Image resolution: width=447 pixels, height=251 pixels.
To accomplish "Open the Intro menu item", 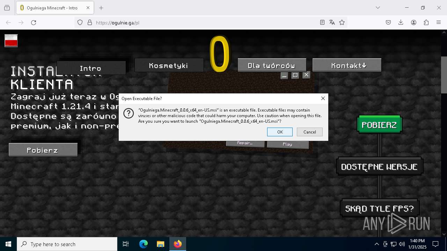I will tap(91, 68).
